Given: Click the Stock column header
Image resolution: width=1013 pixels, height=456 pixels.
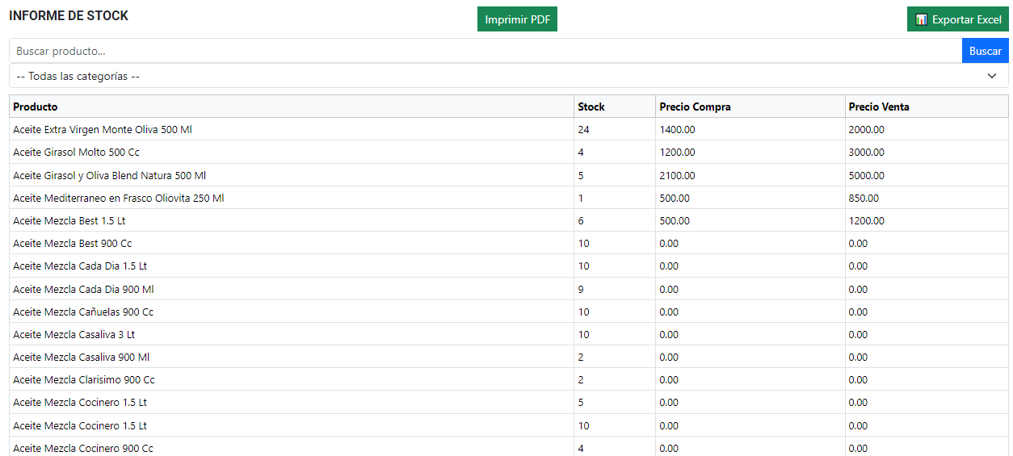Looking at the screenshot, I should (x=591, y=107).
